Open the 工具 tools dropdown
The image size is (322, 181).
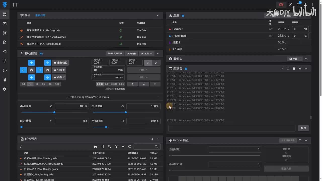click(x=147, y=54)
